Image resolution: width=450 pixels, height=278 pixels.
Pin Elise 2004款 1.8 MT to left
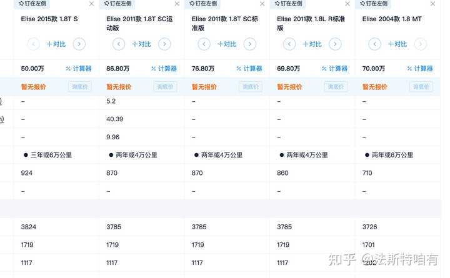(x=373, y=4)
